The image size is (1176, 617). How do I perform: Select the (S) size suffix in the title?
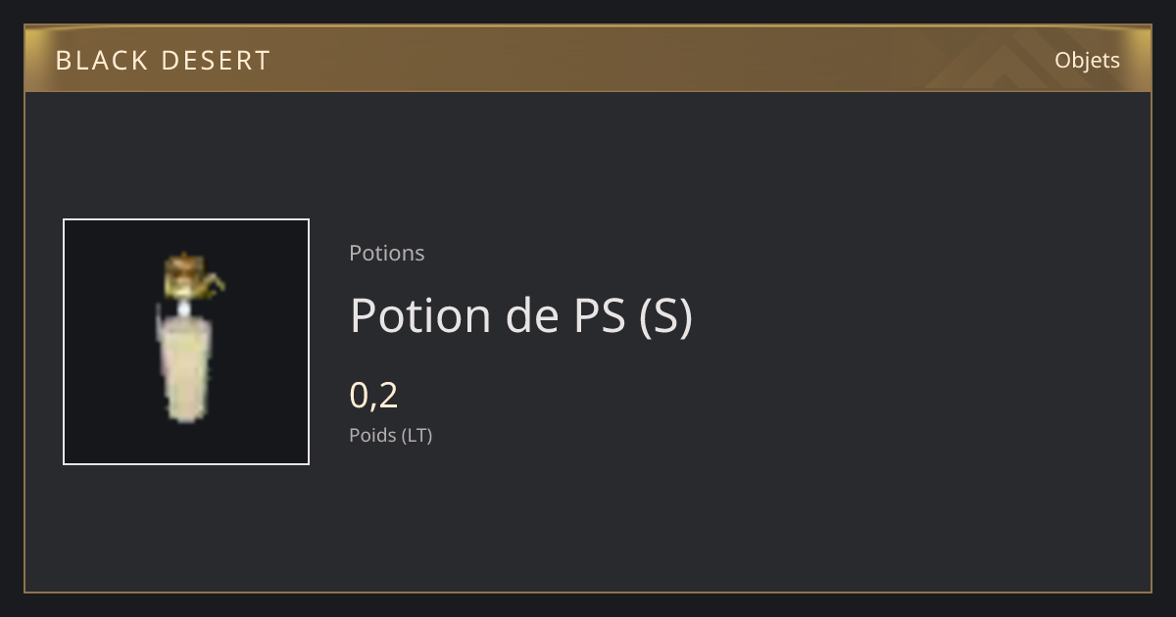tap(665, 315)
